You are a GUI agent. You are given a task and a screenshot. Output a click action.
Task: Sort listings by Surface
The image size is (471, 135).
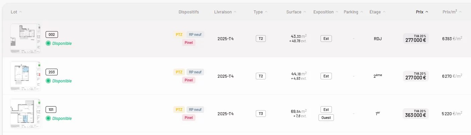pyautogui.click(x=296, y=12)
